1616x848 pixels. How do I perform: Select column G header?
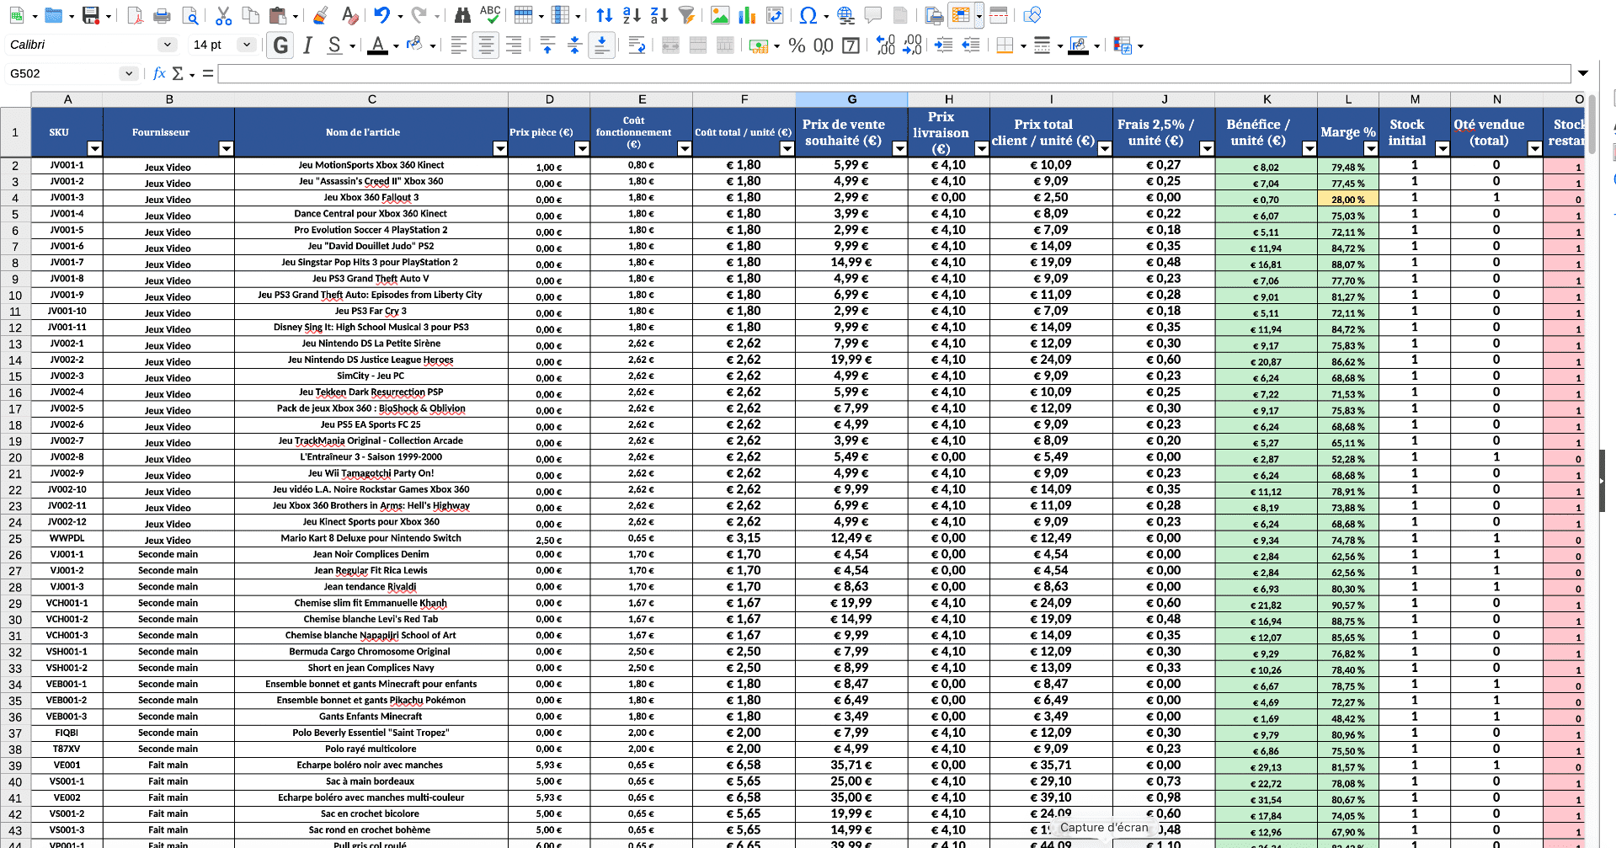coord(851,99)
